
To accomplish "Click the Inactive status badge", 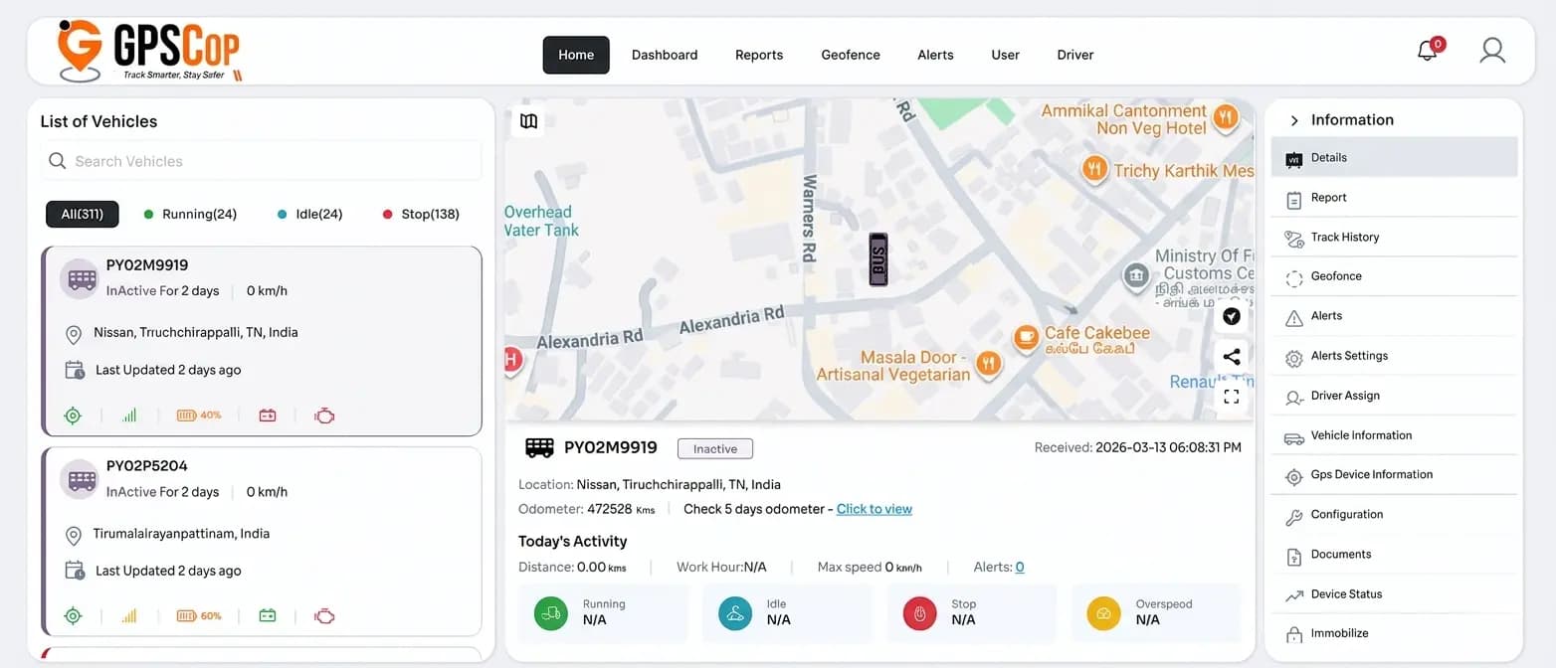I will 715,448.
